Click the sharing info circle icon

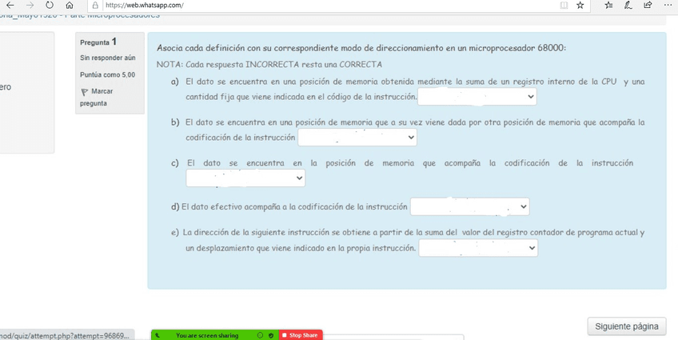(x=260, y=335)
